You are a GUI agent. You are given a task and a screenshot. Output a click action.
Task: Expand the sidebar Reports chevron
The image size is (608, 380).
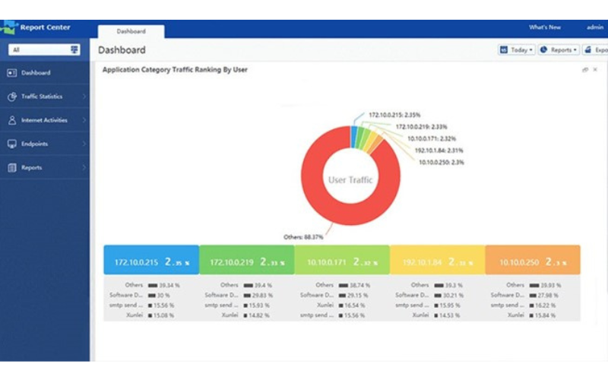[x=84, y=167]
